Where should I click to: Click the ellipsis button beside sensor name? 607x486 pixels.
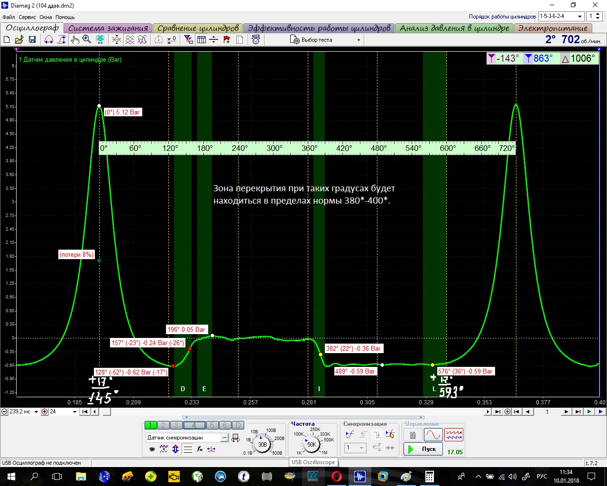point(225,438)
